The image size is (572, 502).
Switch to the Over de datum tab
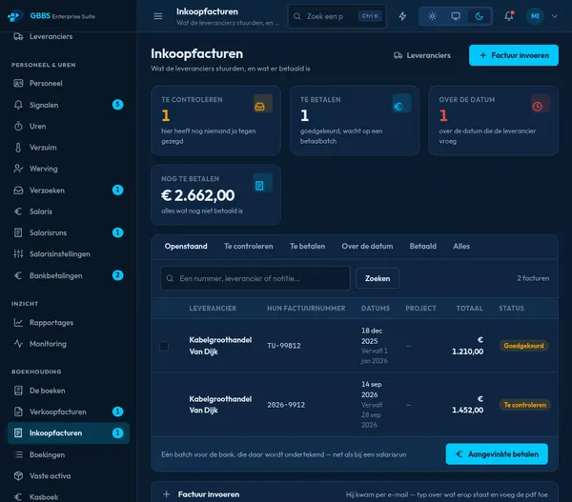tap(367, 246)
